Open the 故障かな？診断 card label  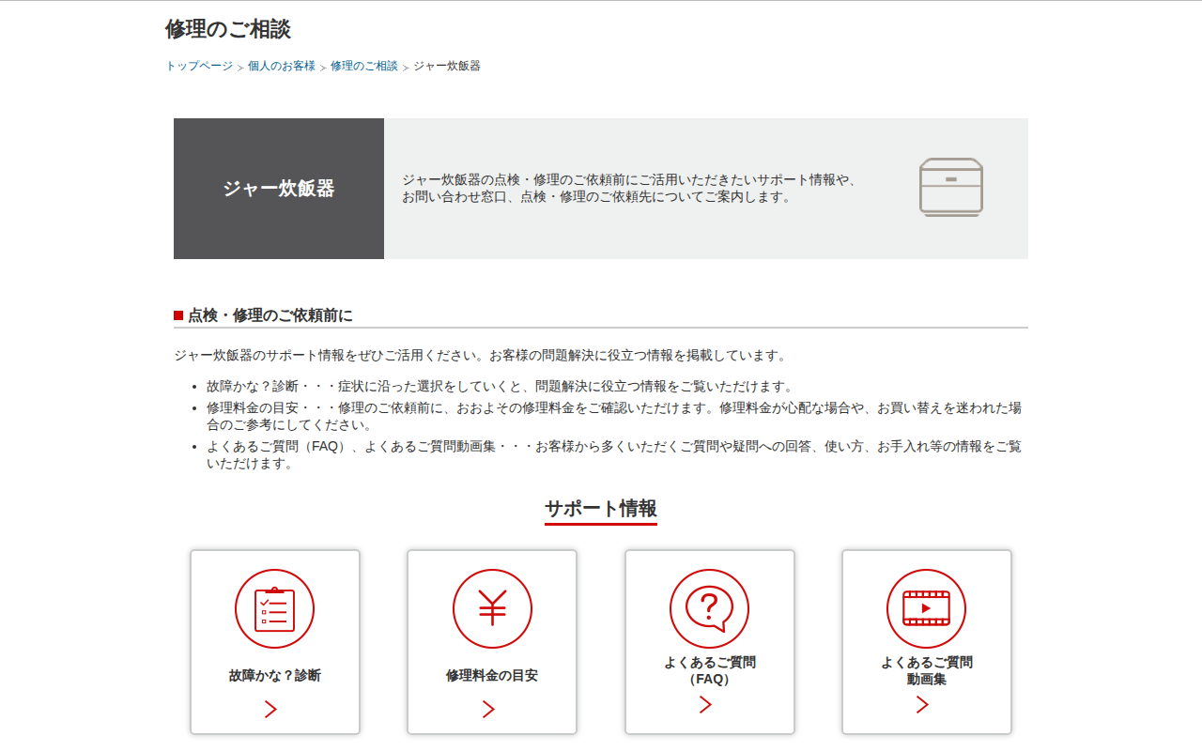click(x=274, y=675)
